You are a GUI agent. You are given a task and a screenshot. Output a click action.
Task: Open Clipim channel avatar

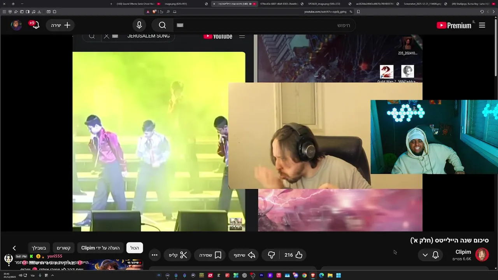[482, 255]
